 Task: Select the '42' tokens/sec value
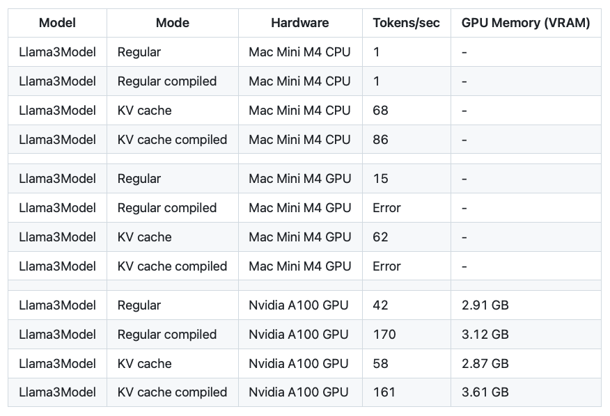coord(380,305)
